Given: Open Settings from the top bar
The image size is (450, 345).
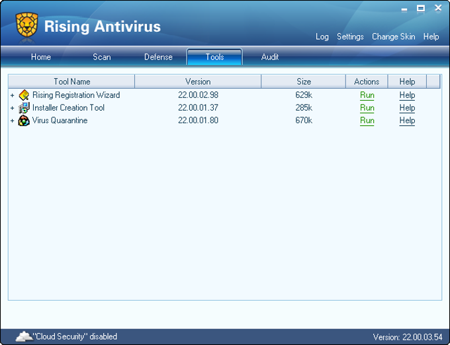Looking at the screenshot, I should (x=350, y=37).
